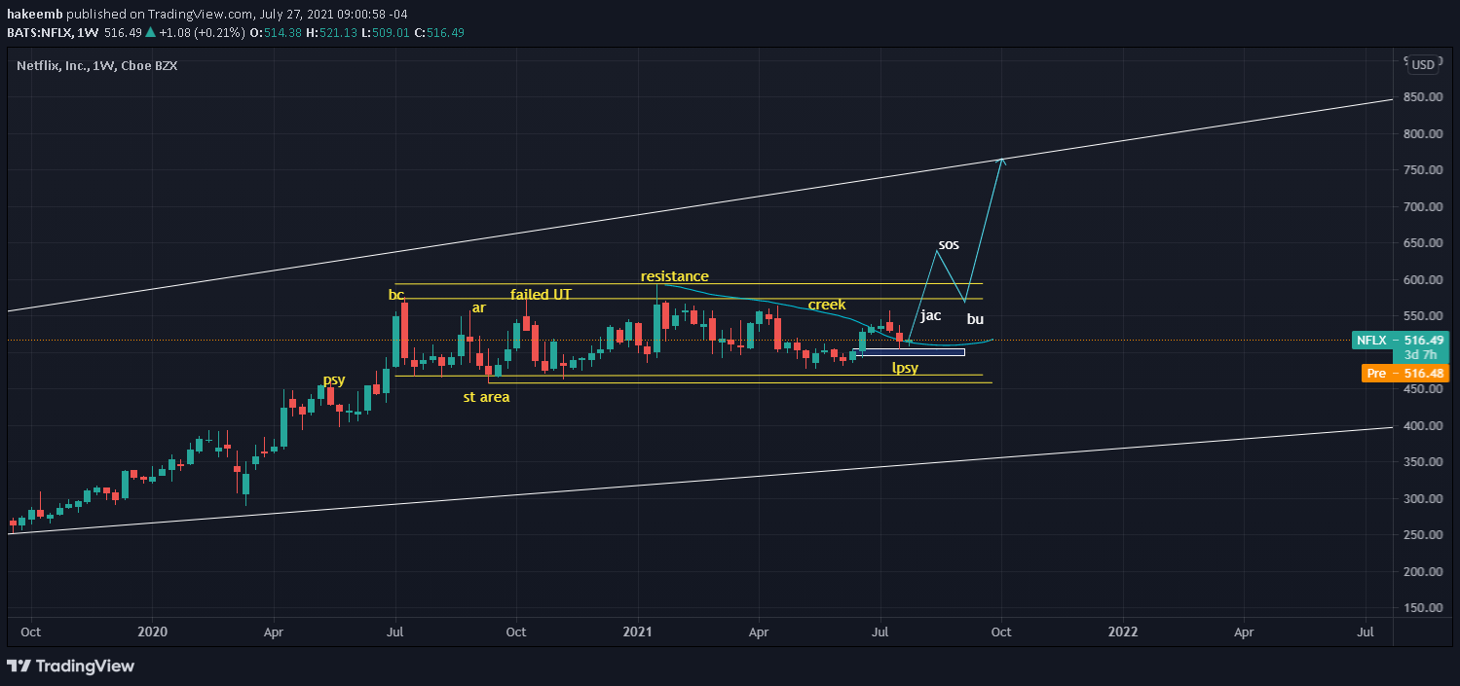
Task: Select the 'bc' annotation
Action: 395,293
